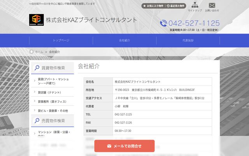Click the 所在地 table label
This screenshot has width=249, height=156.
coord(90,90)
